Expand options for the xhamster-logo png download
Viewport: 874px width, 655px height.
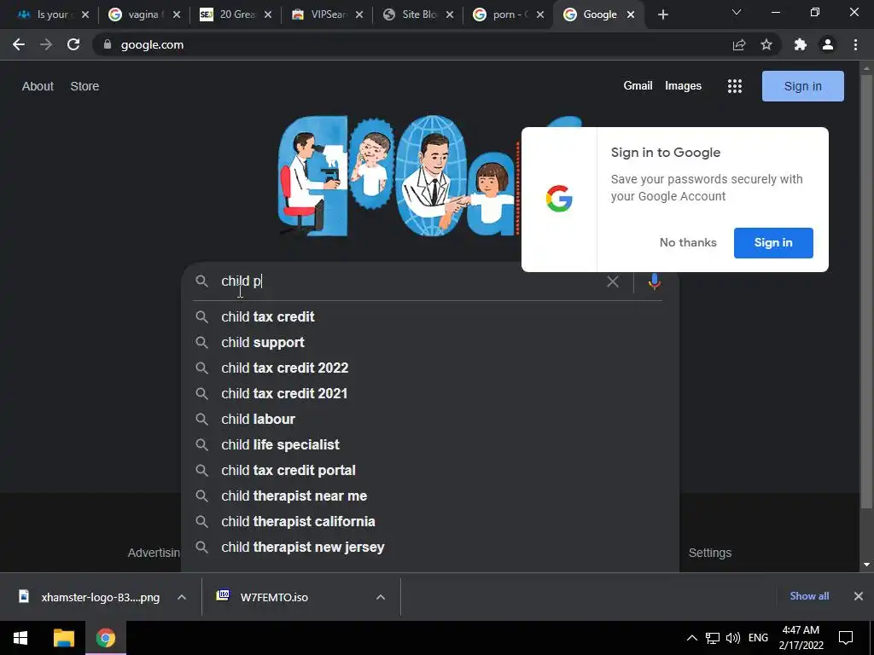point(182,597)
